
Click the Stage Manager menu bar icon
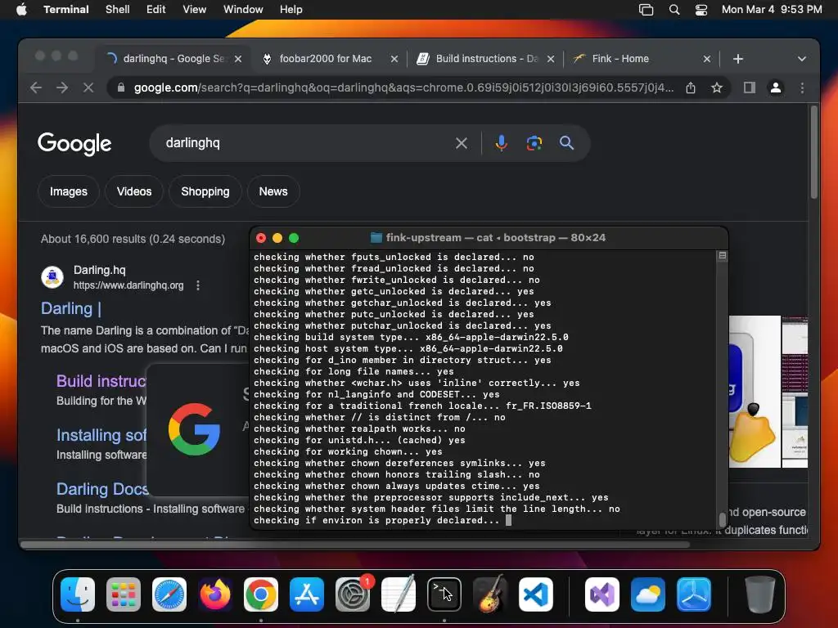[x=647, y=10]
